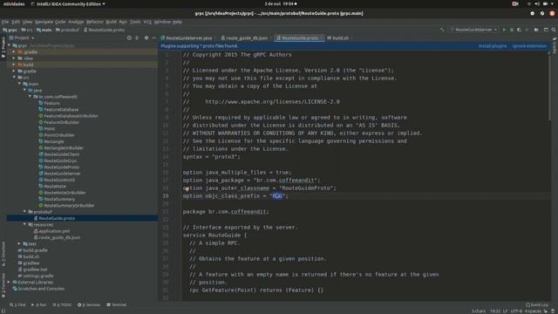Build project using the hammer icon
558x314 pixels.
[x=442, y=30]
